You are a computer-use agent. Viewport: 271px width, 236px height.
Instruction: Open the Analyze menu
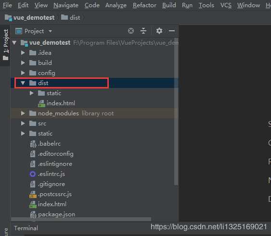tap(116, 5)
